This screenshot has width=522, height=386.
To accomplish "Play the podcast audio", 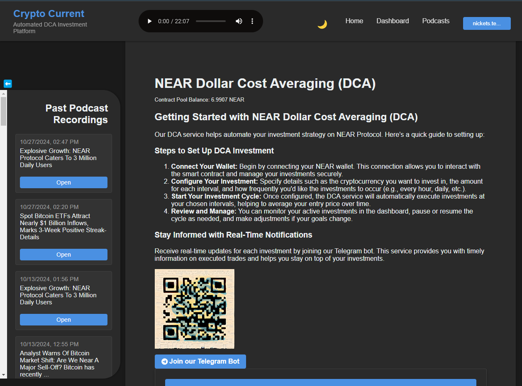I will pos(150,21).
